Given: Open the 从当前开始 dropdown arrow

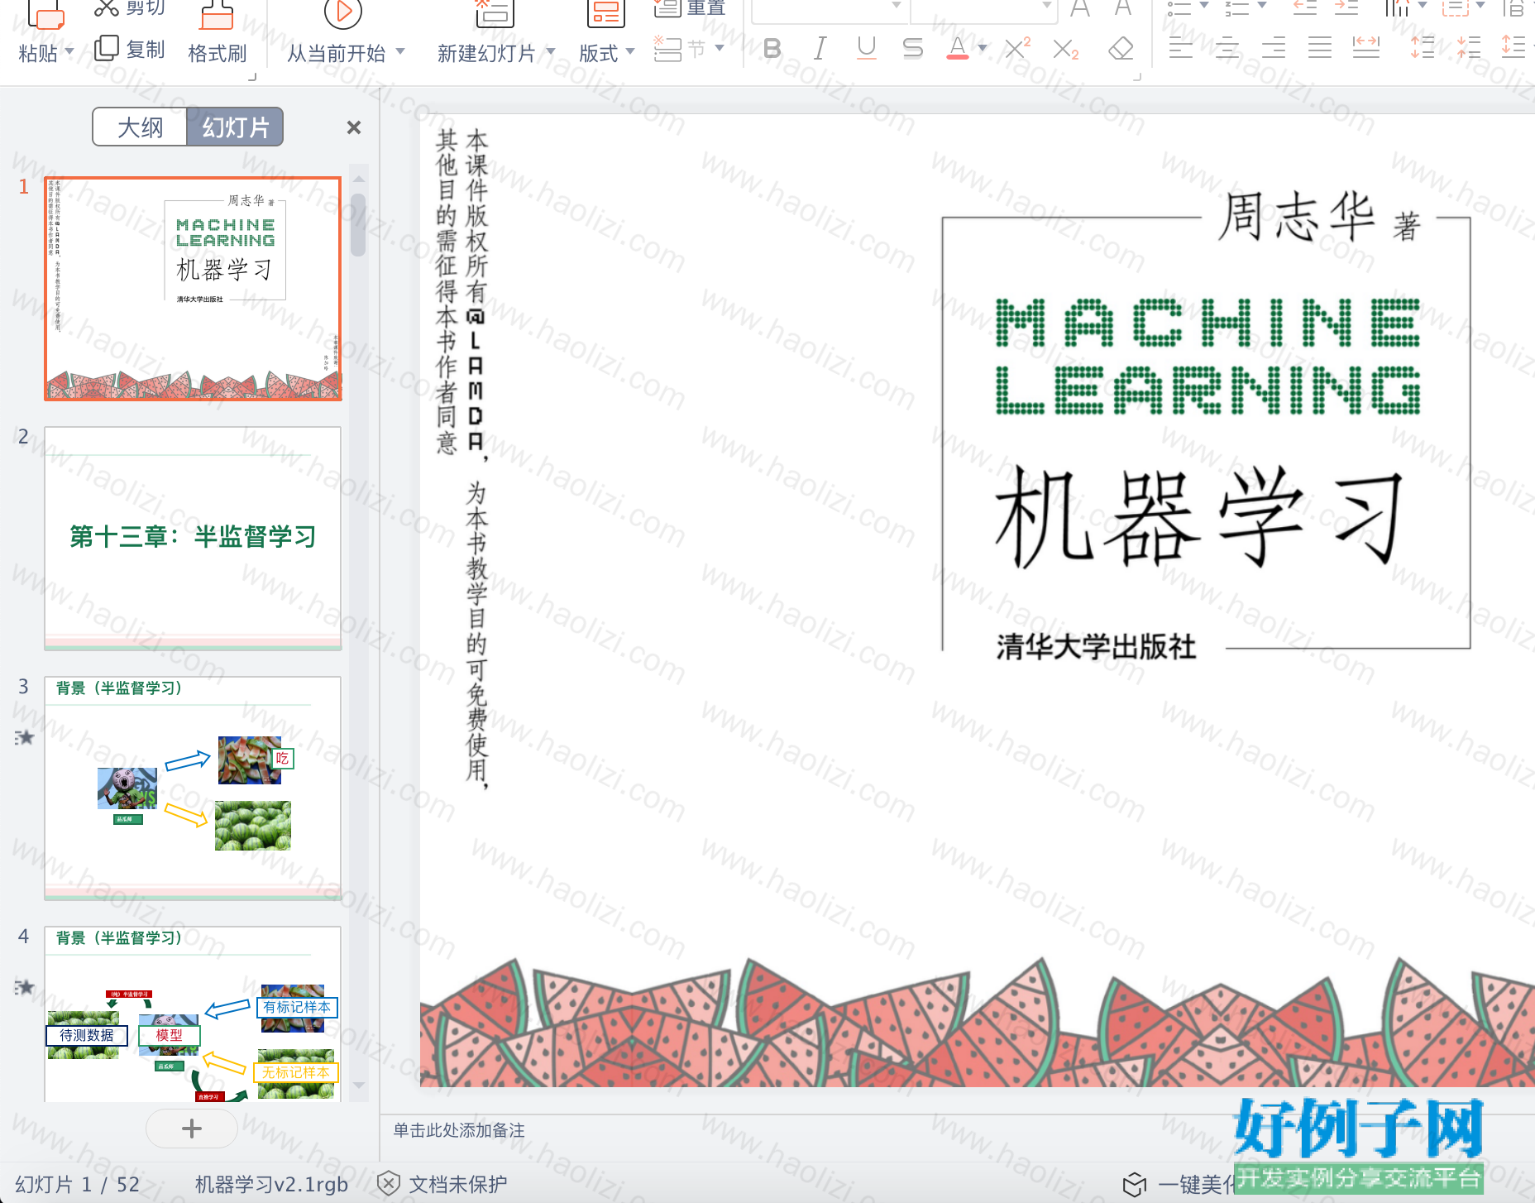Looking at the screenshot, I should point(400,51).
